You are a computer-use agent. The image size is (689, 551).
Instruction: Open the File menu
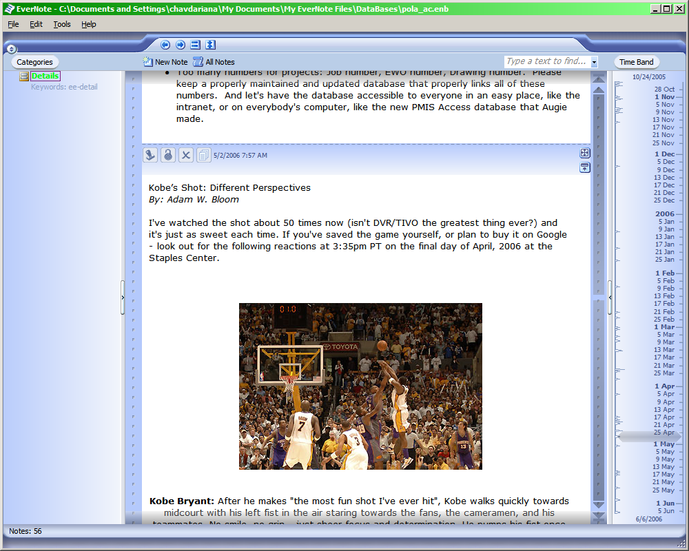coord(13,24)
